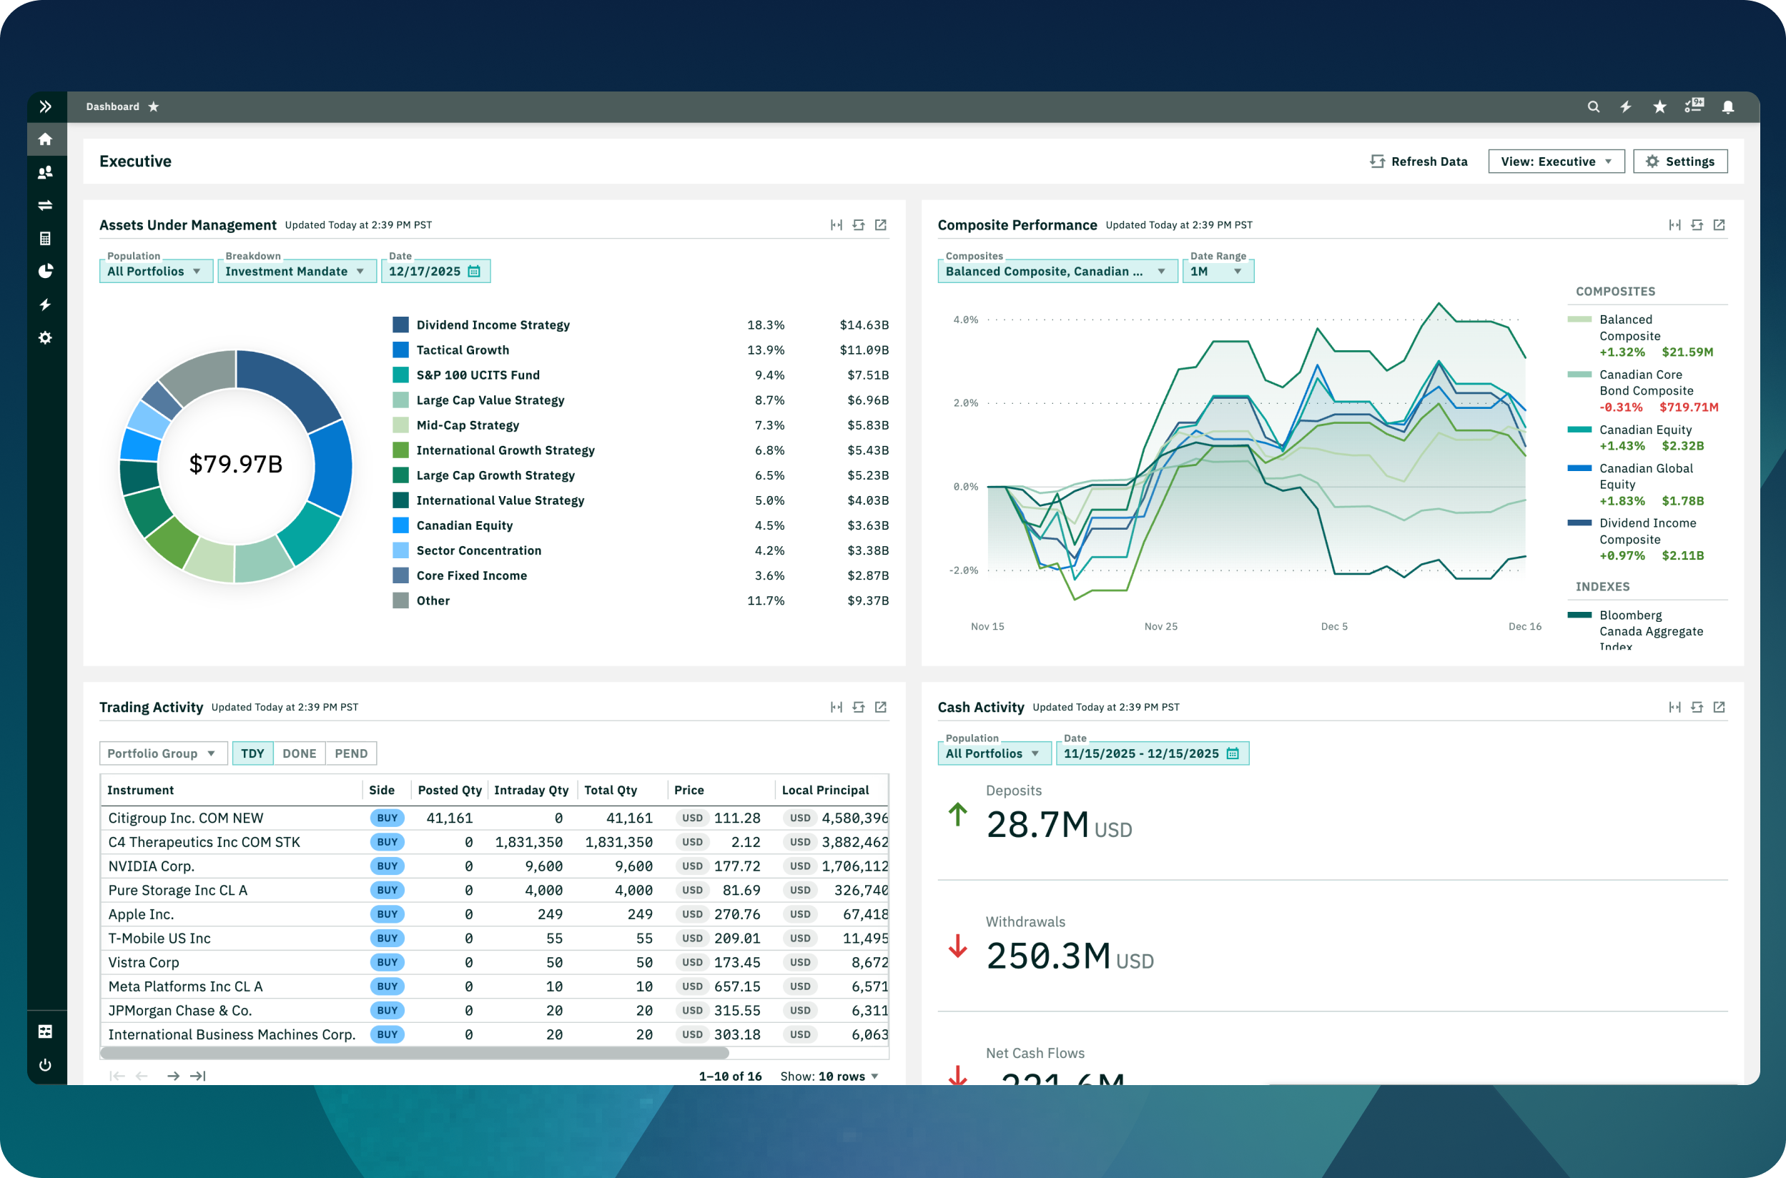Viewport: 1786px width, 1178px height.
Task: Click the power icon in sidebar
Action: pyautogui.click(x=45, y=1064)
